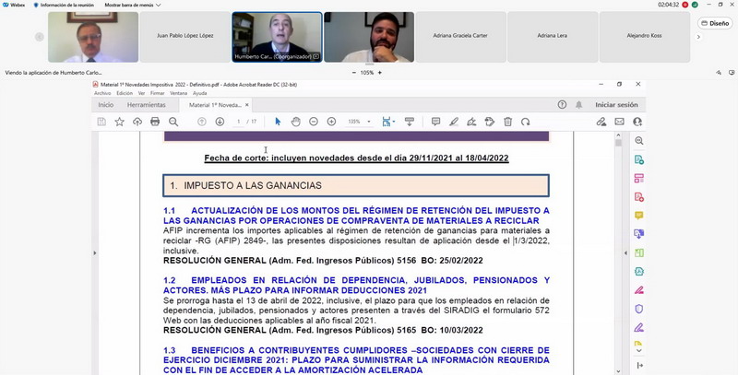Switch to the Herramientas tab

[147, 105]
